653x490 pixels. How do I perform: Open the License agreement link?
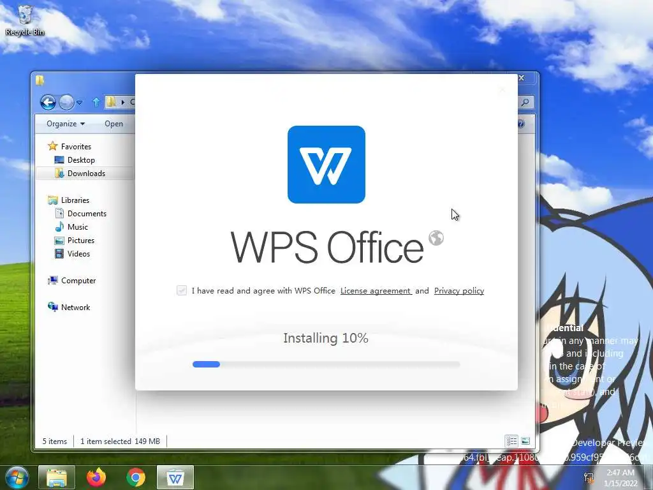tap(376, 291)
